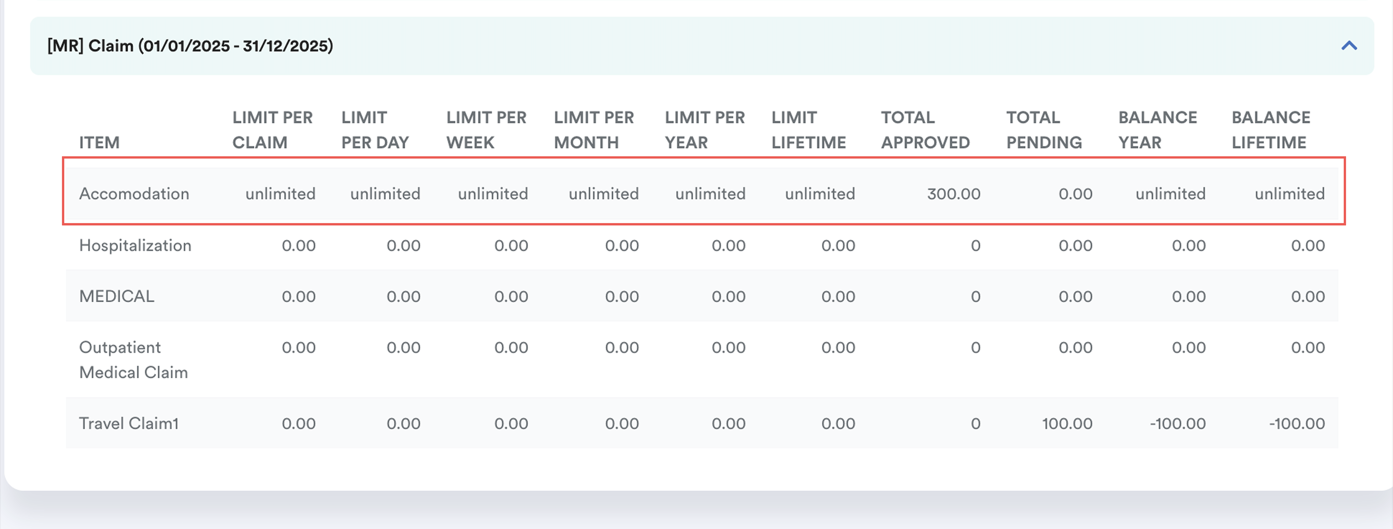This screenshot has height=529, width=1393.
Task: Select the Travel Claim1 row item
Action: coord(129,424)
